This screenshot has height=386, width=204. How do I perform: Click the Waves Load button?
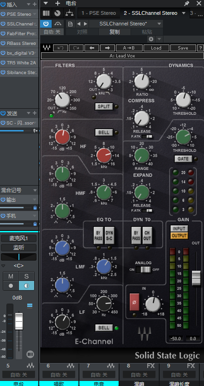click(x=156, y=48)
